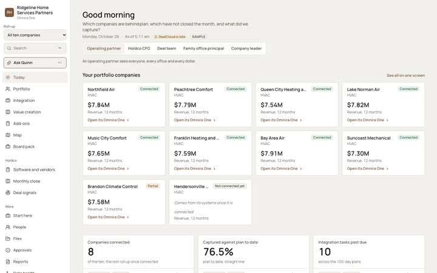Click the Value creation icon
This screenshot has width=437, height=273.
(x=8, y=112)
